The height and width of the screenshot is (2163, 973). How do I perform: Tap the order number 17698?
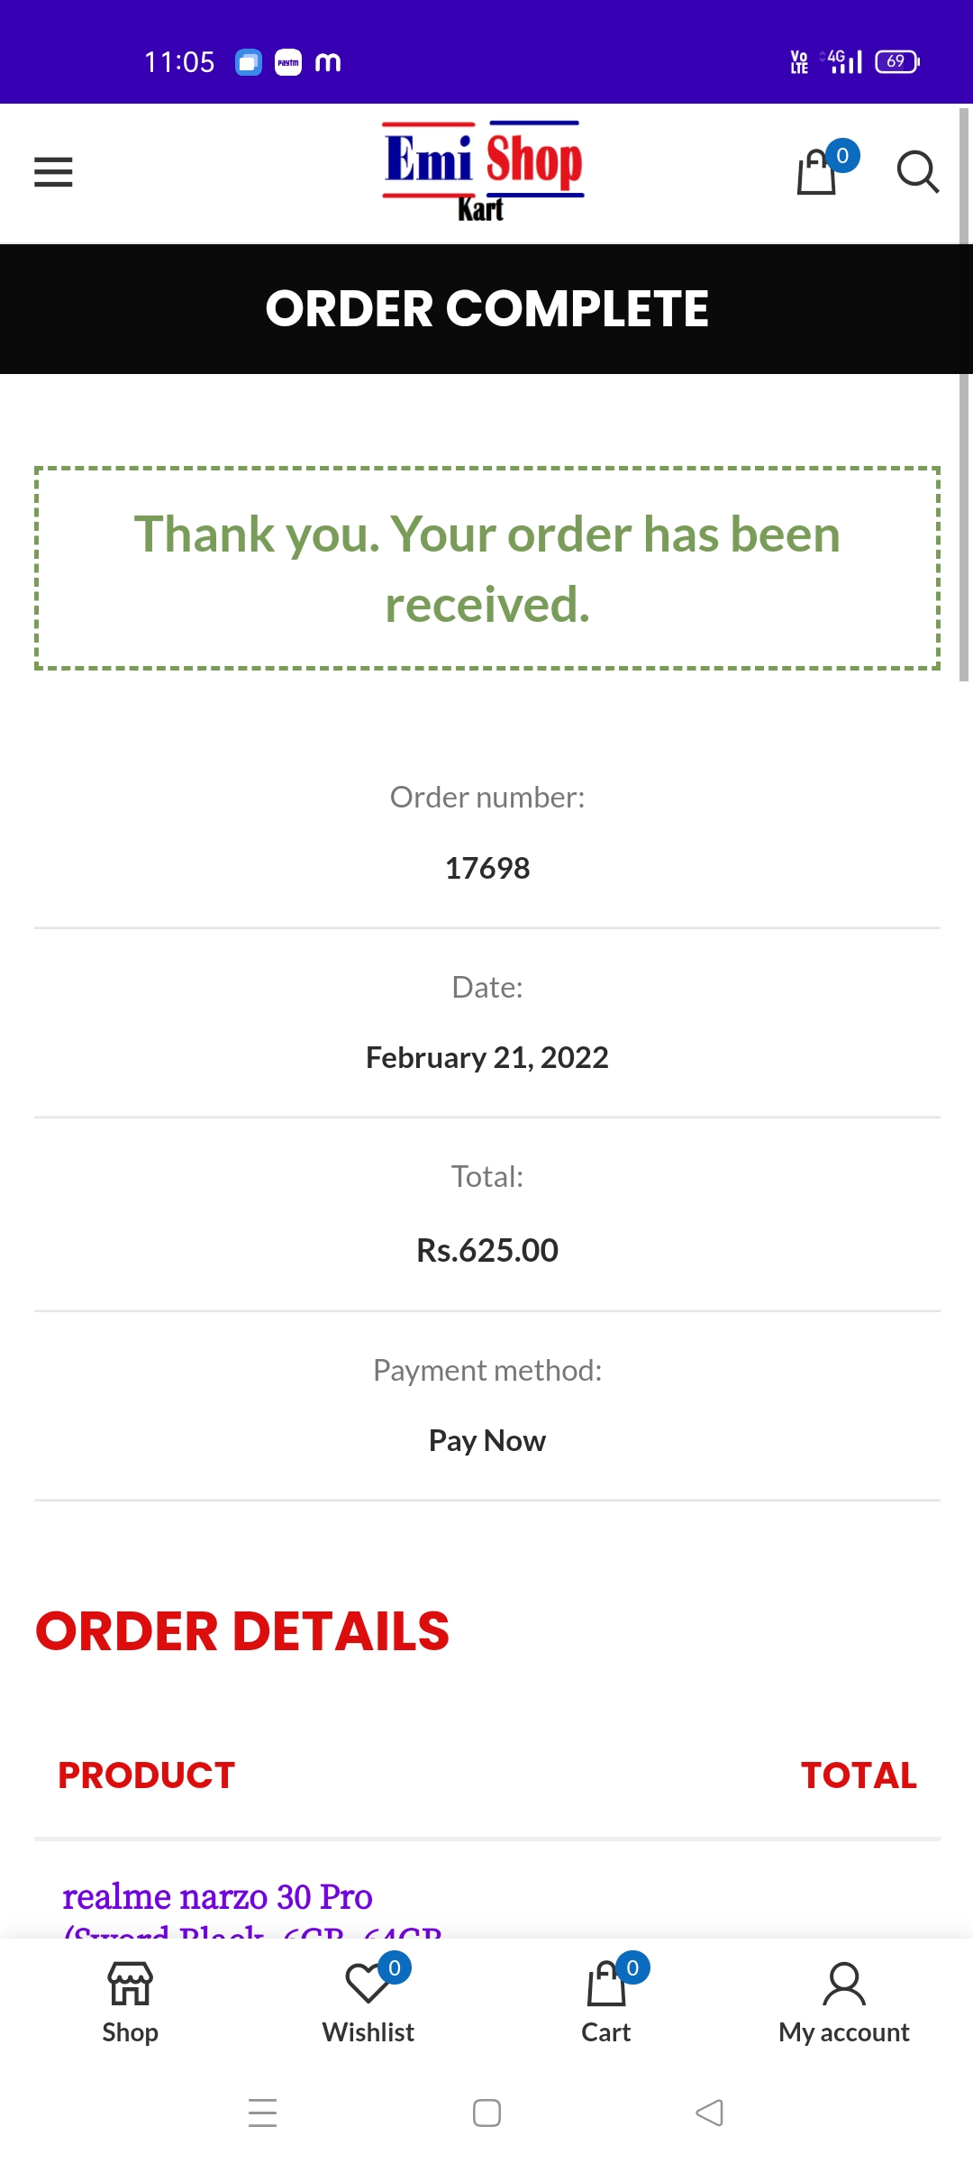[x=487, y=868]
